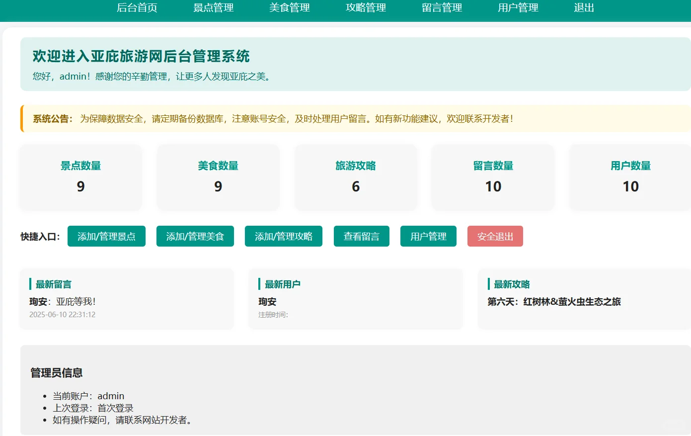Viewport: 691px width, 436px height.
Task: 点击红色的「安全退出」按钮
Action: click(495, 236)
